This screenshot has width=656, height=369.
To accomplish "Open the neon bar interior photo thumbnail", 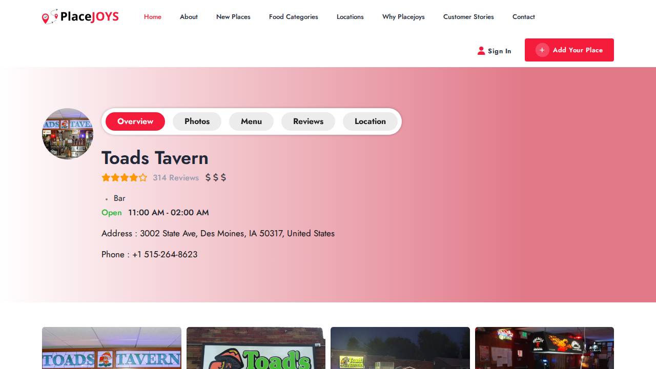I will 544,348.
